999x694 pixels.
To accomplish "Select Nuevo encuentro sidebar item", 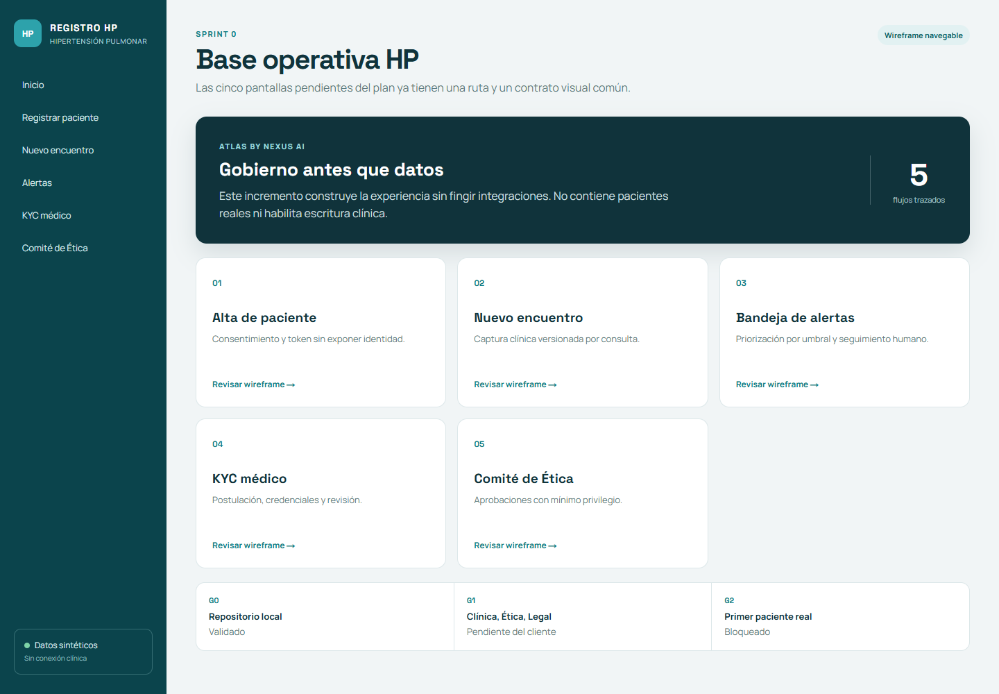I will [x=83, y=150].
